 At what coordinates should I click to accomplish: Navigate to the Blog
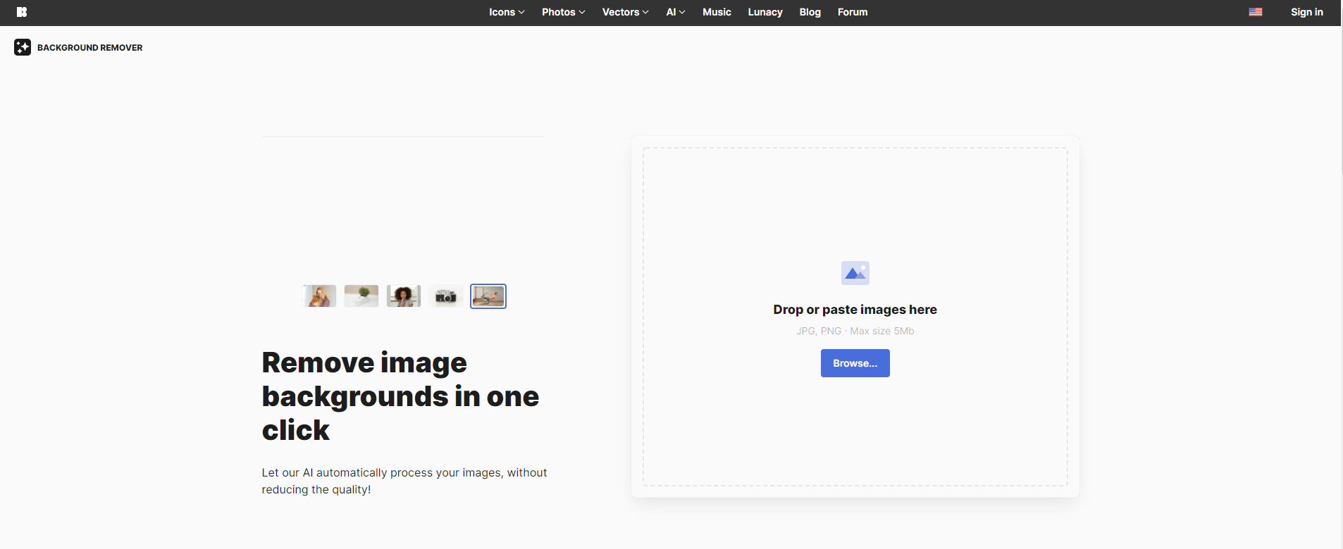810,12
